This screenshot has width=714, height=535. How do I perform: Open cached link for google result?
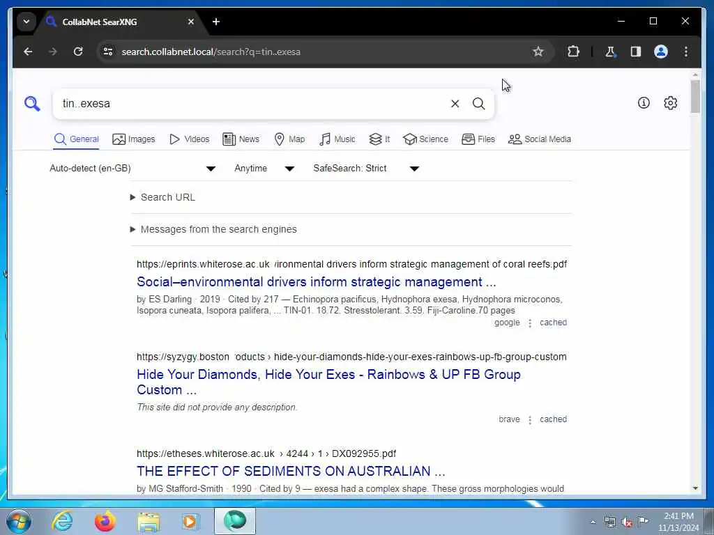(x=553, y=323)
